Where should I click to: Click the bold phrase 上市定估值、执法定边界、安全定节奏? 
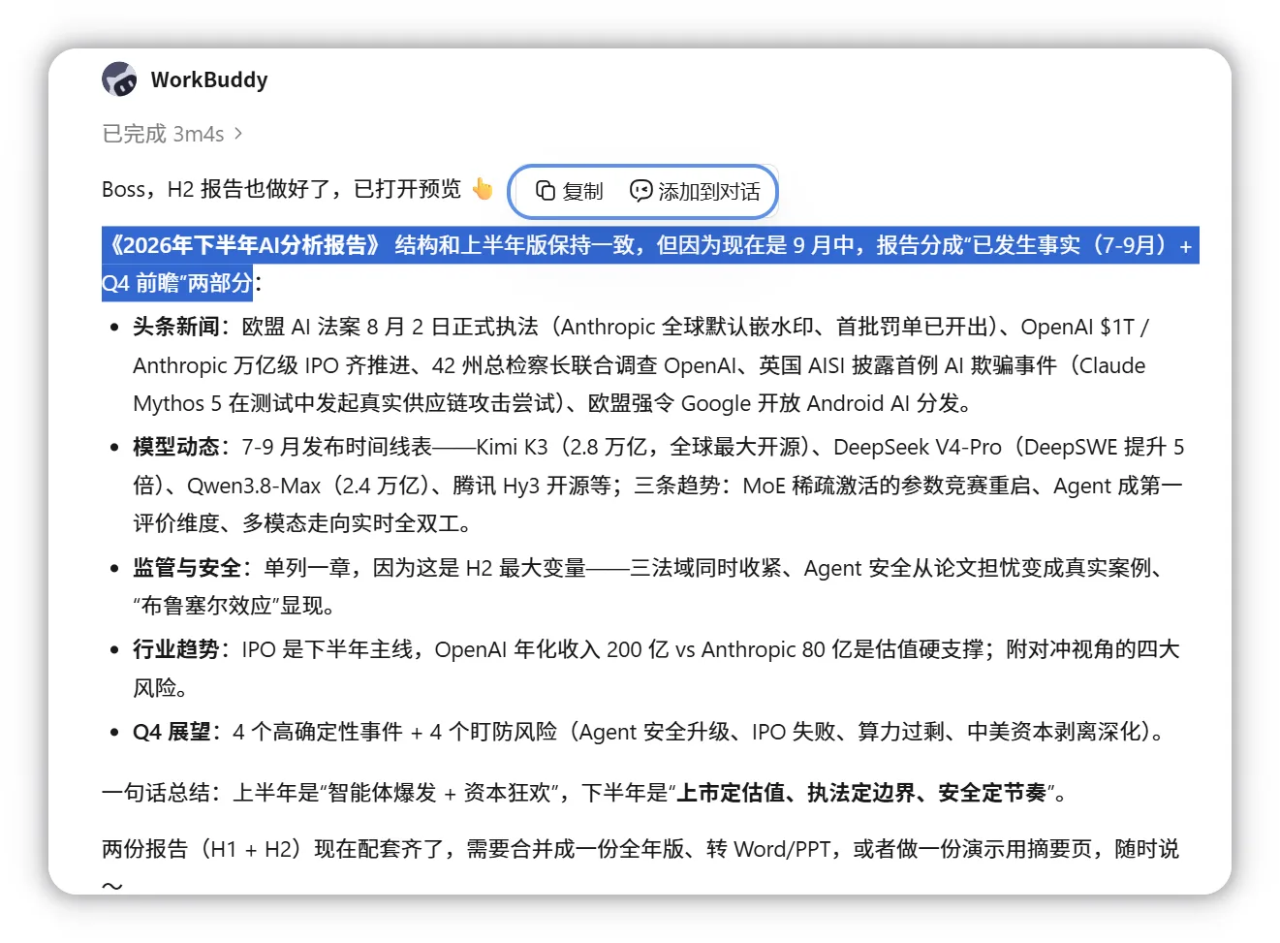861,793
